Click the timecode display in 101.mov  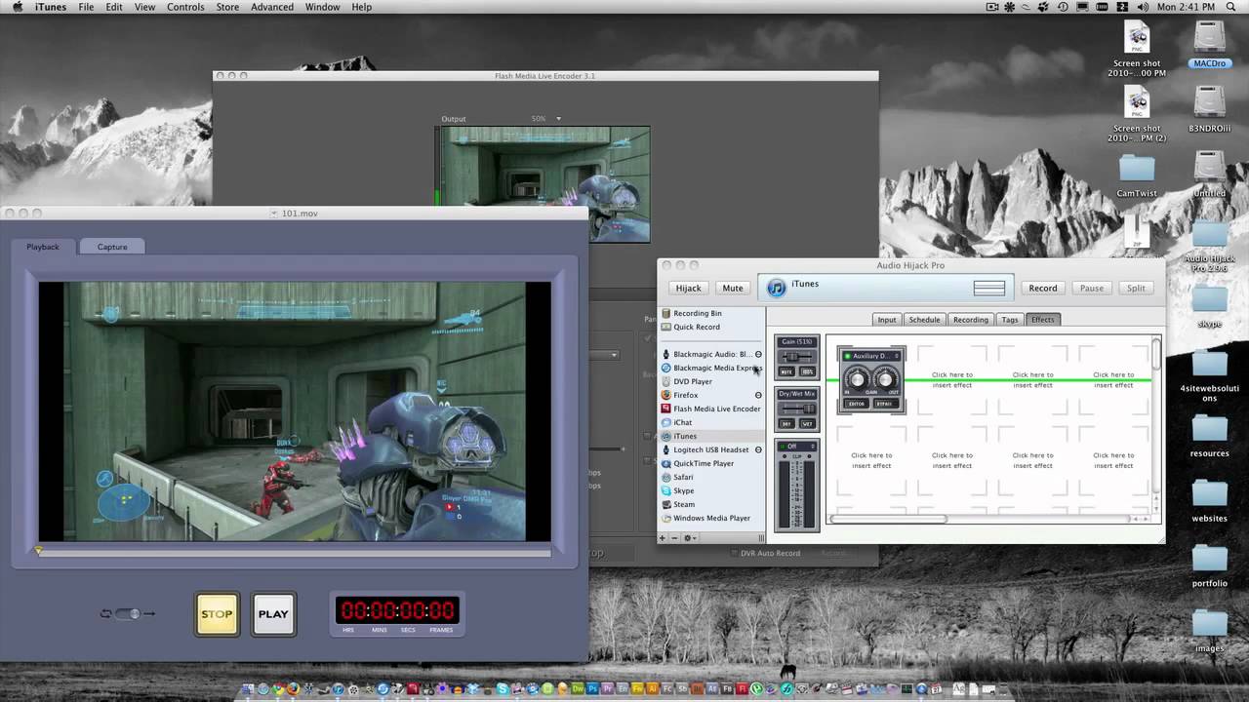click(397, 610)
